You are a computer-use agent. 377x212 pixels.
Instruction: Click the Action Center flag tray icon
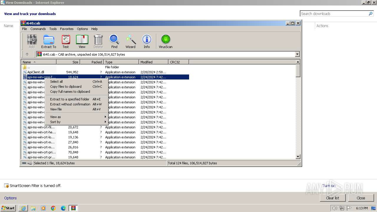pos(349,208)
